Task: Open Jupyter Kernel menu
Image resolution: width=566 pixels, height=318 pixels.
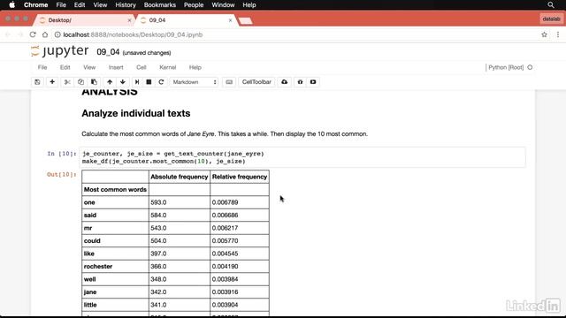Action: (x=168, y=67)
